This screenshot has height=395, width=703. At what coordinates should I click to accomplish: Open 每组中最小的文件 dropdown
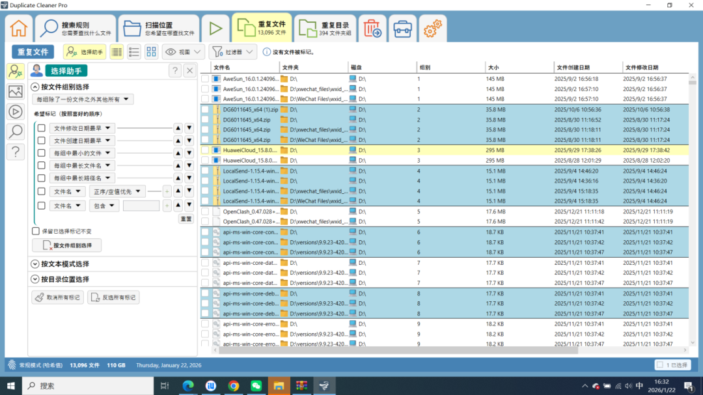(x=82, y=154)
